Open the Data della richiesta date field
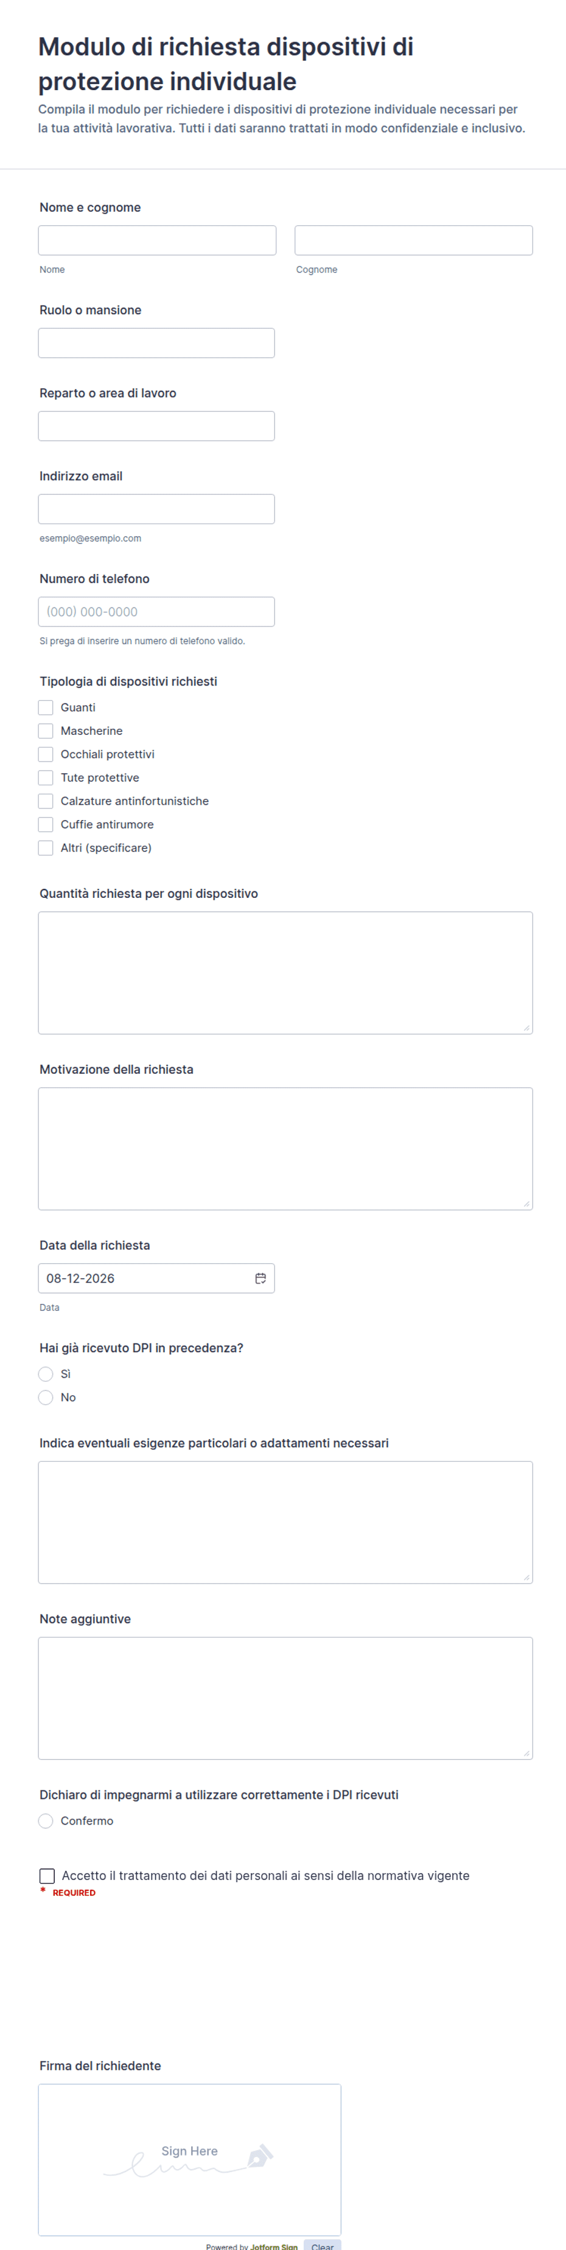This screenshot has width=566, height=2250. [156, 1278]
